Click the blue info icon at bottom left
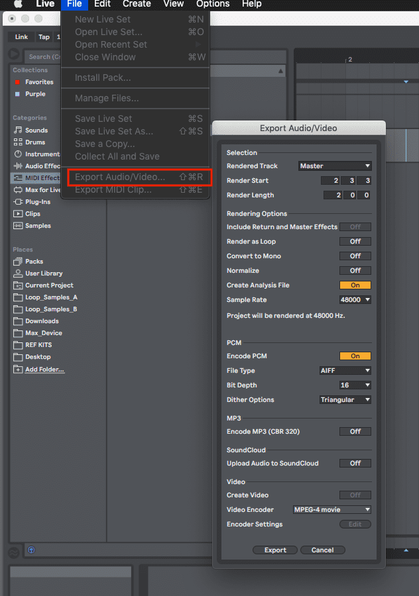This screenshot has width=419, height=596. pos(31,550)
